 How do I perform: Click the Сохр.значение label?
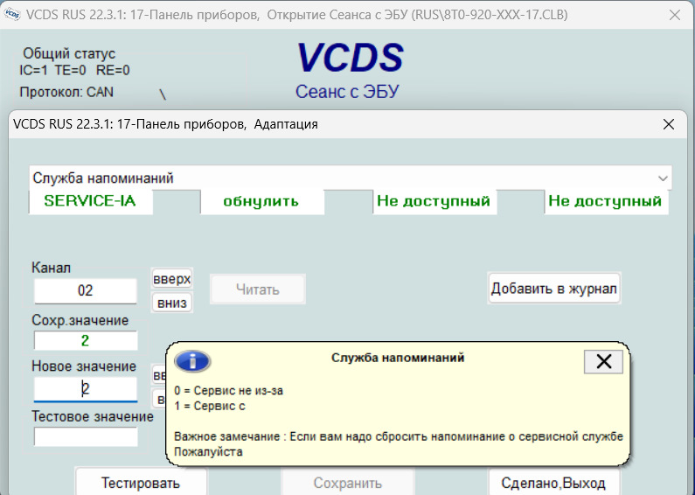[x=80, y=320]
